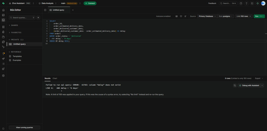Open the organization switcher arrows beside Chui Assistant
The image size is (267, 131).
tap(33, 3)
